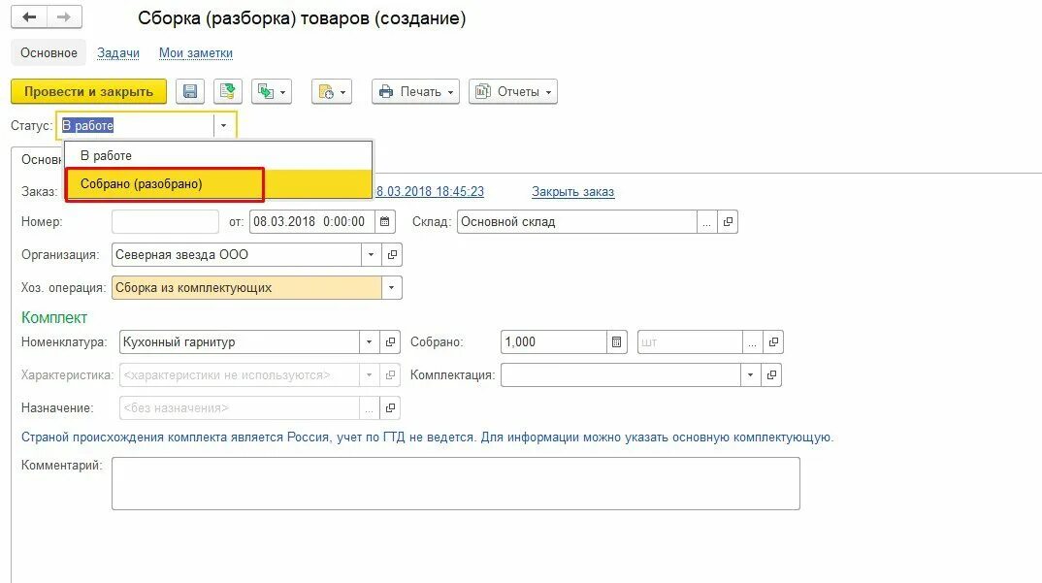Expand the Характеристика dropdown arrow
The image size is (1042, 583).
point(370,375)
